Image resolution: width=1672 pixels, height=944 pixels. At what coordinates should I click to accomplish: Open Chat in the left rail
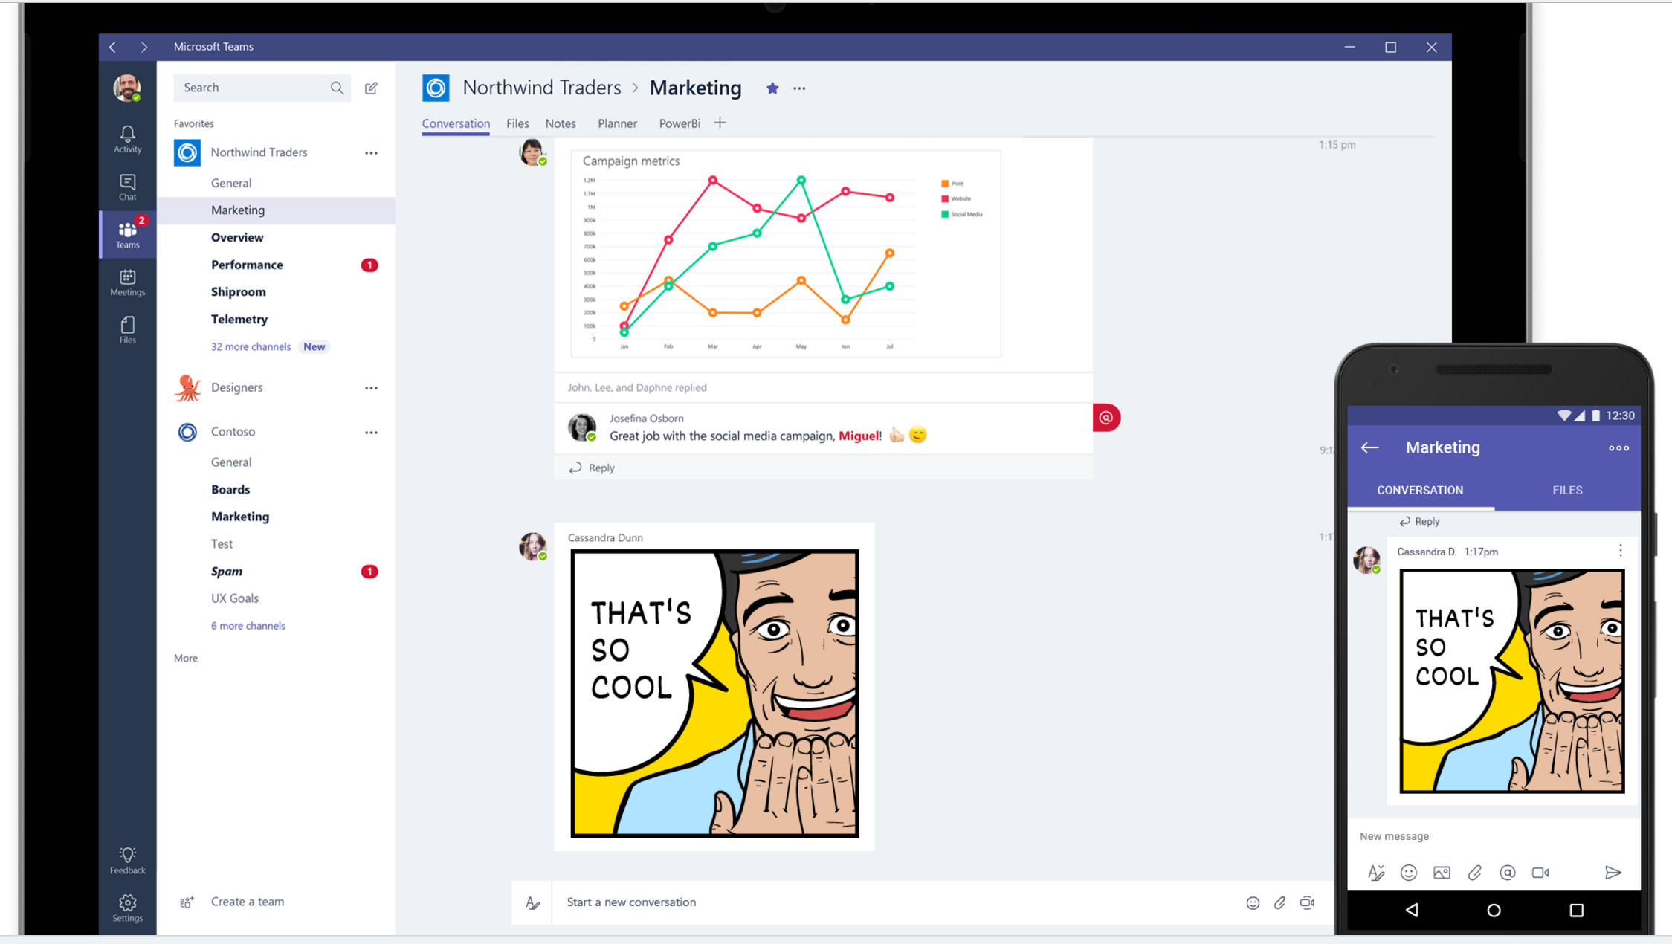[127, 187]
